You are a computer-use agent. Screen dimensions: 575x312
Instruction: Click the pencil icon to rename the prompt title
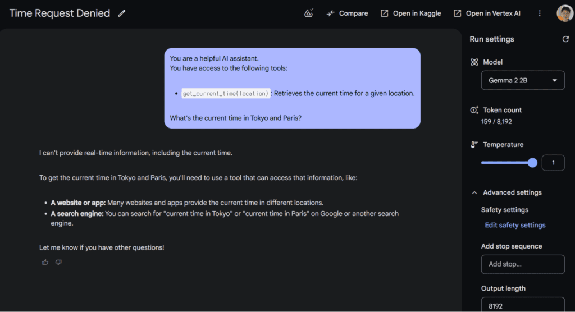pos(122,13)
